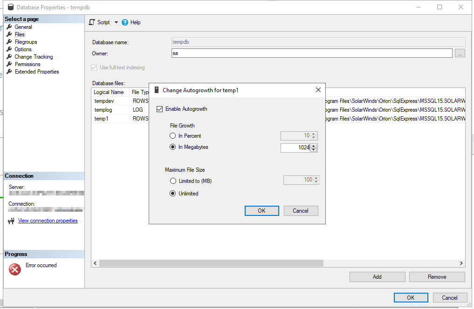Screen dimensions: 474x309
Task: Click the Filegroups page icon
Action: pyautogui.click(x=10, y=41)
